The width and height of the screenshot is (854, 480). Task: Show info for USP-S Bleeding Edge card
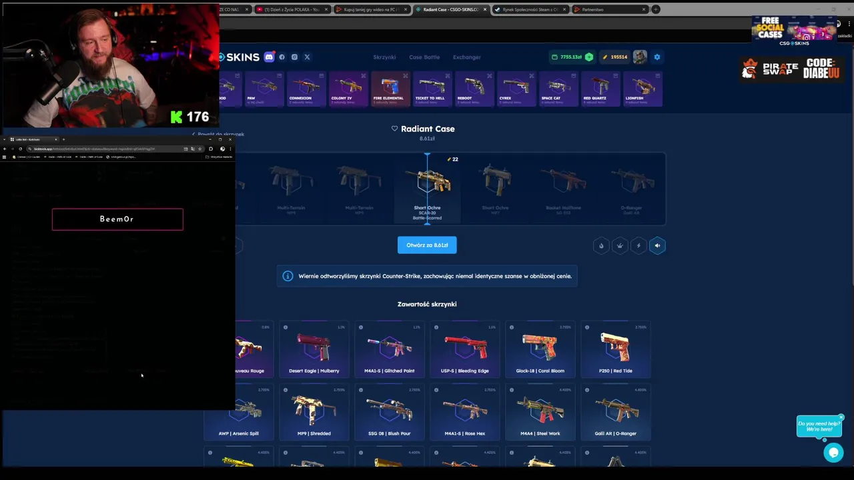(x=436, y=327)
